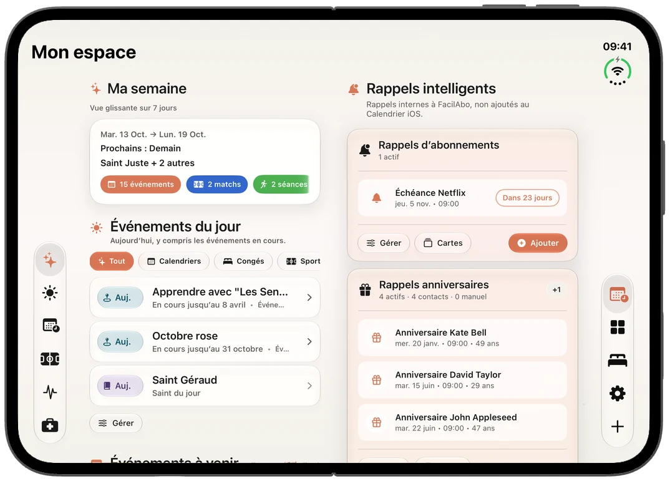Open the Échéance Netflix reminder row
Viewport: 670px width, 481px height.
coord(462,198)
